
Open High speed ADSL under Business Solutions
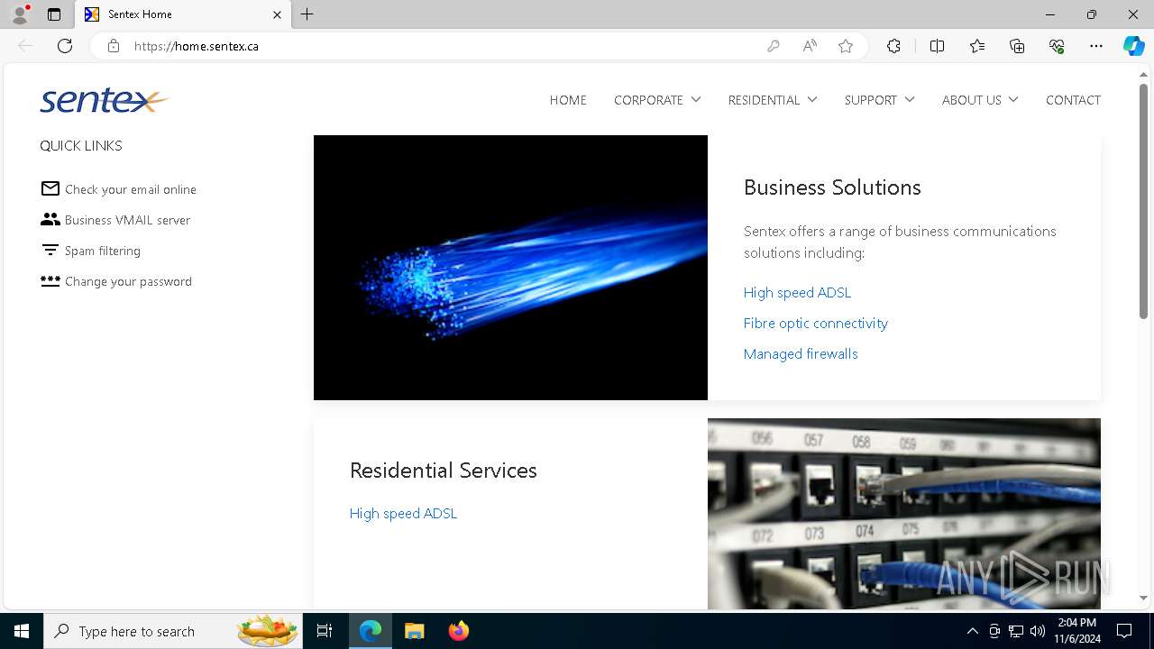pyautogui.click(x=797, y=292)
